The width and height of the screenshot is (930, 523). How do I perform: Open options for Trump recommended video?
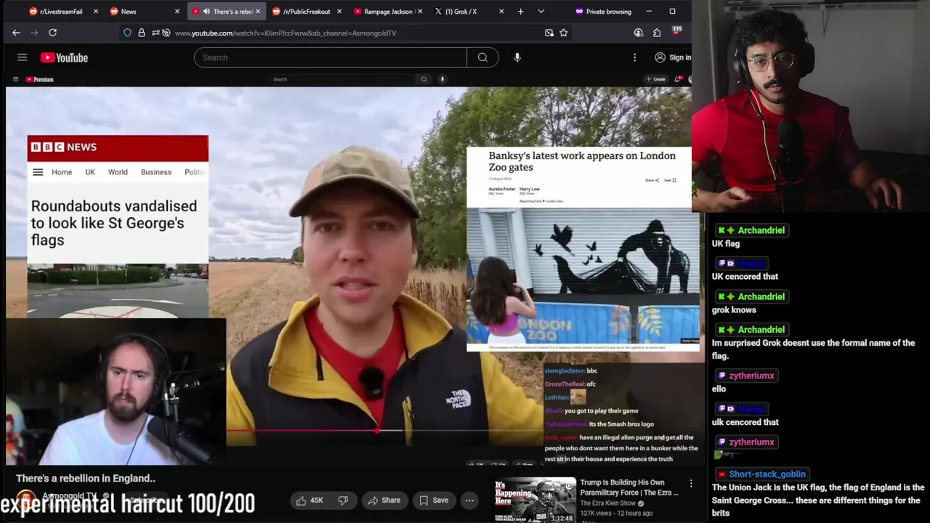[x=691, y=484]
